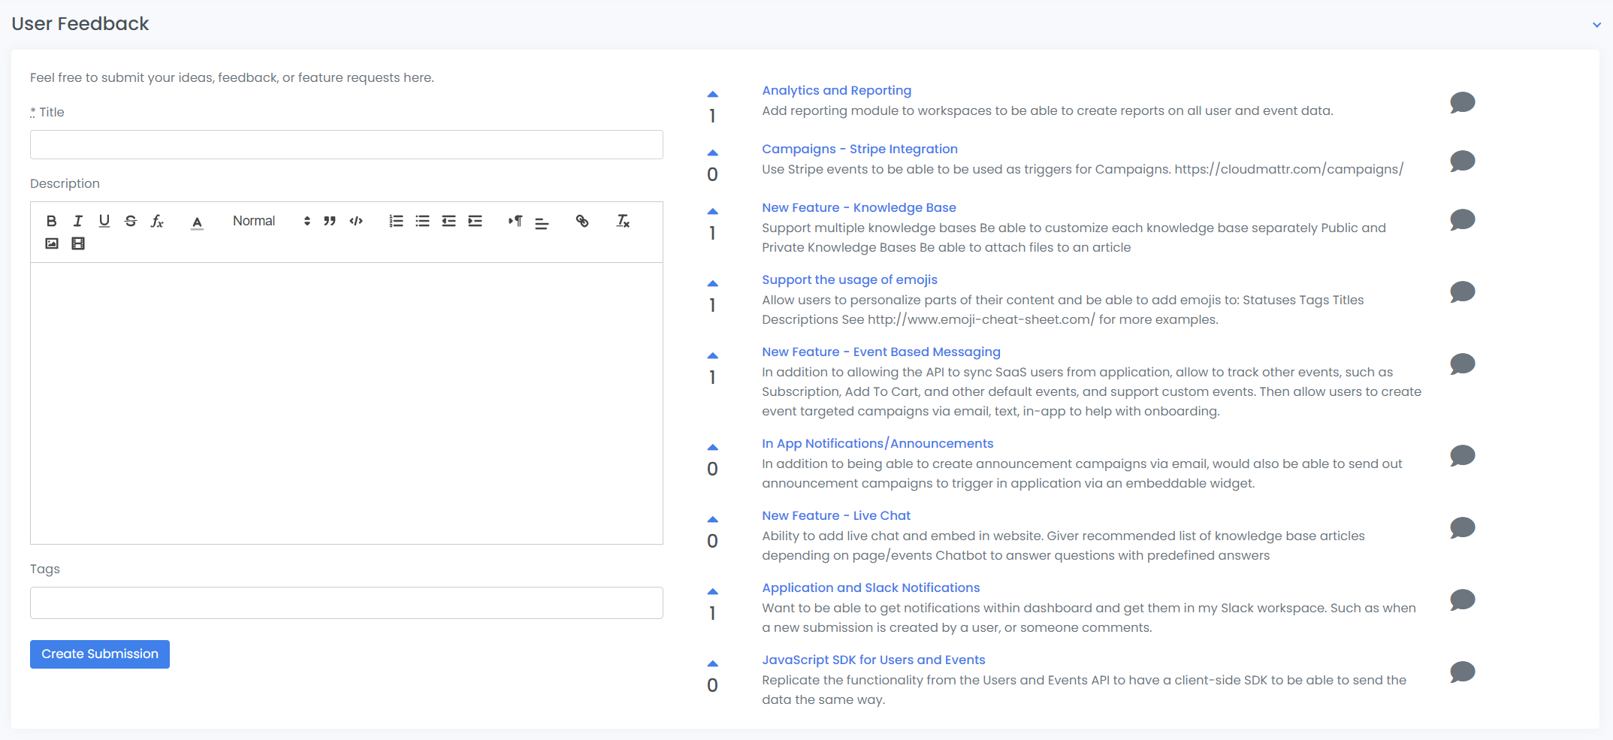Upvote JavaScript SDK for Users and Events

[713, 664]
